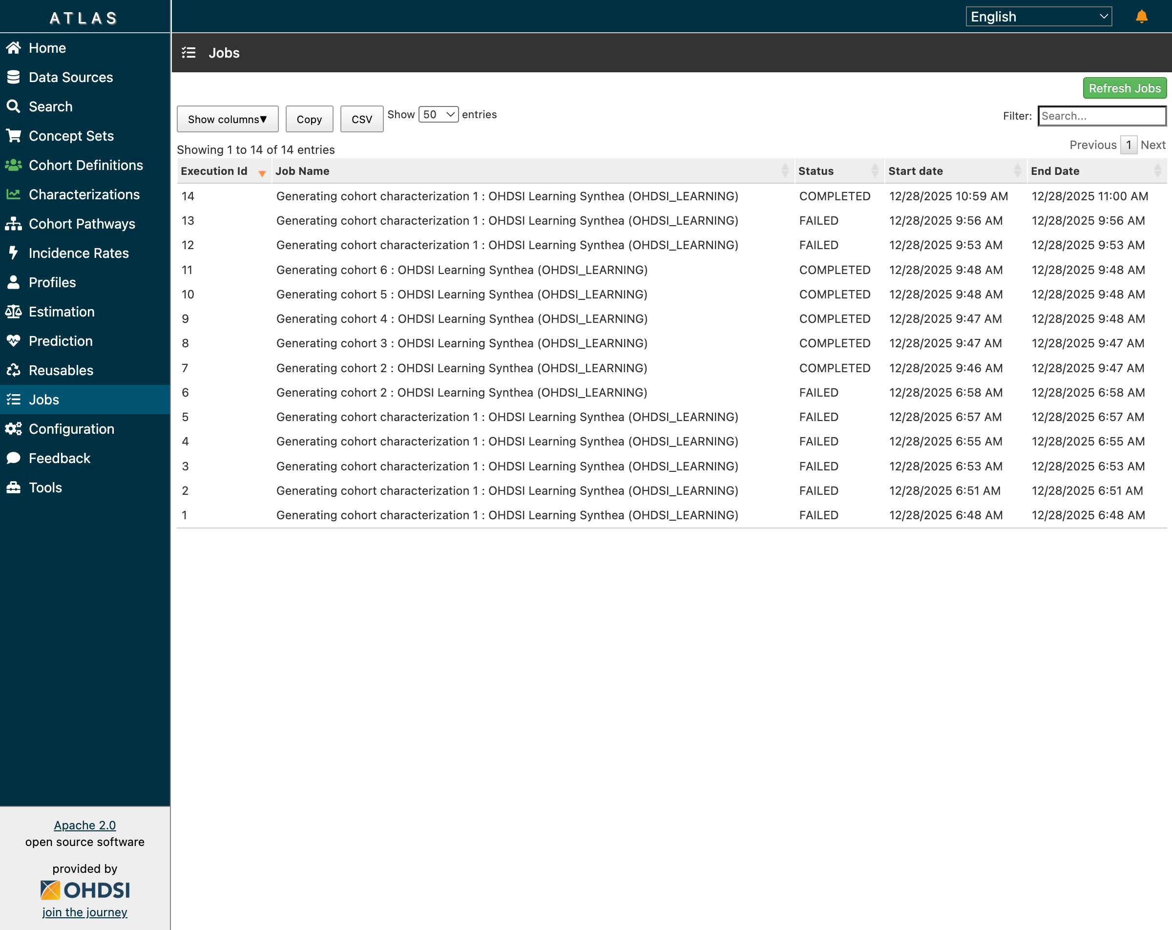
Task: Click the Home house icon in sidebar
Action: 14,48
